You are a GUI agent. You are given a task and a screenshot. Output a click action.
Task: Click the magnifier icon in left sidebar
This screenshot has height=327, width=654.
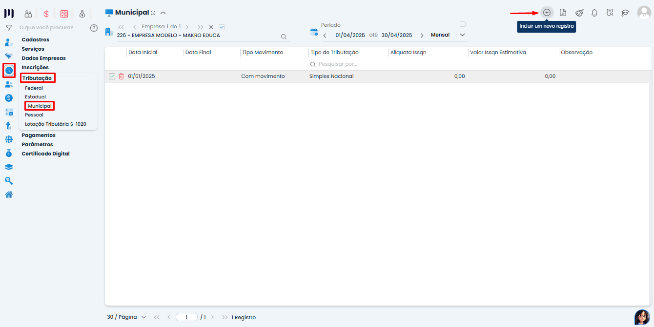coord(9,181)
